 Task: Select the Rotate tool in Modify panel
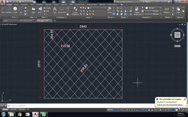[x=122, y=8]
